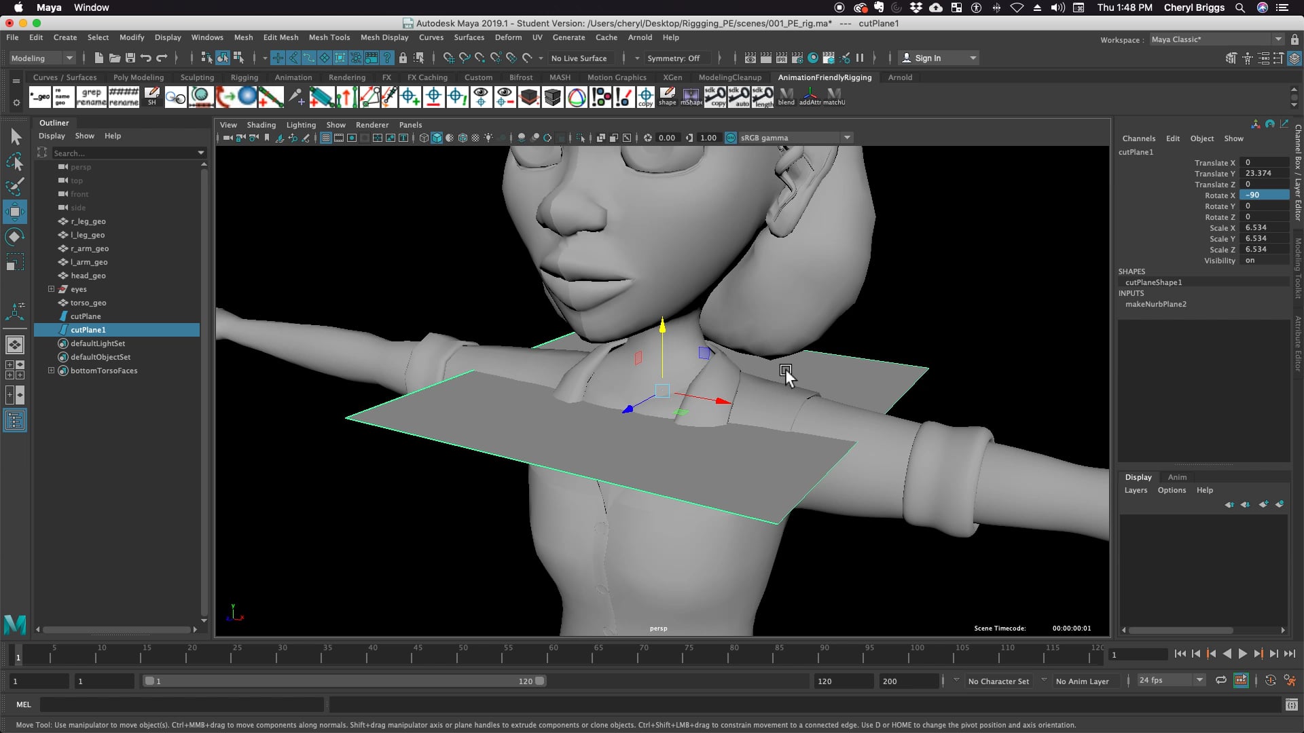Click the 'matchU' shelf icon
The image size is (1304, 733).
click(x=834, y=97)
